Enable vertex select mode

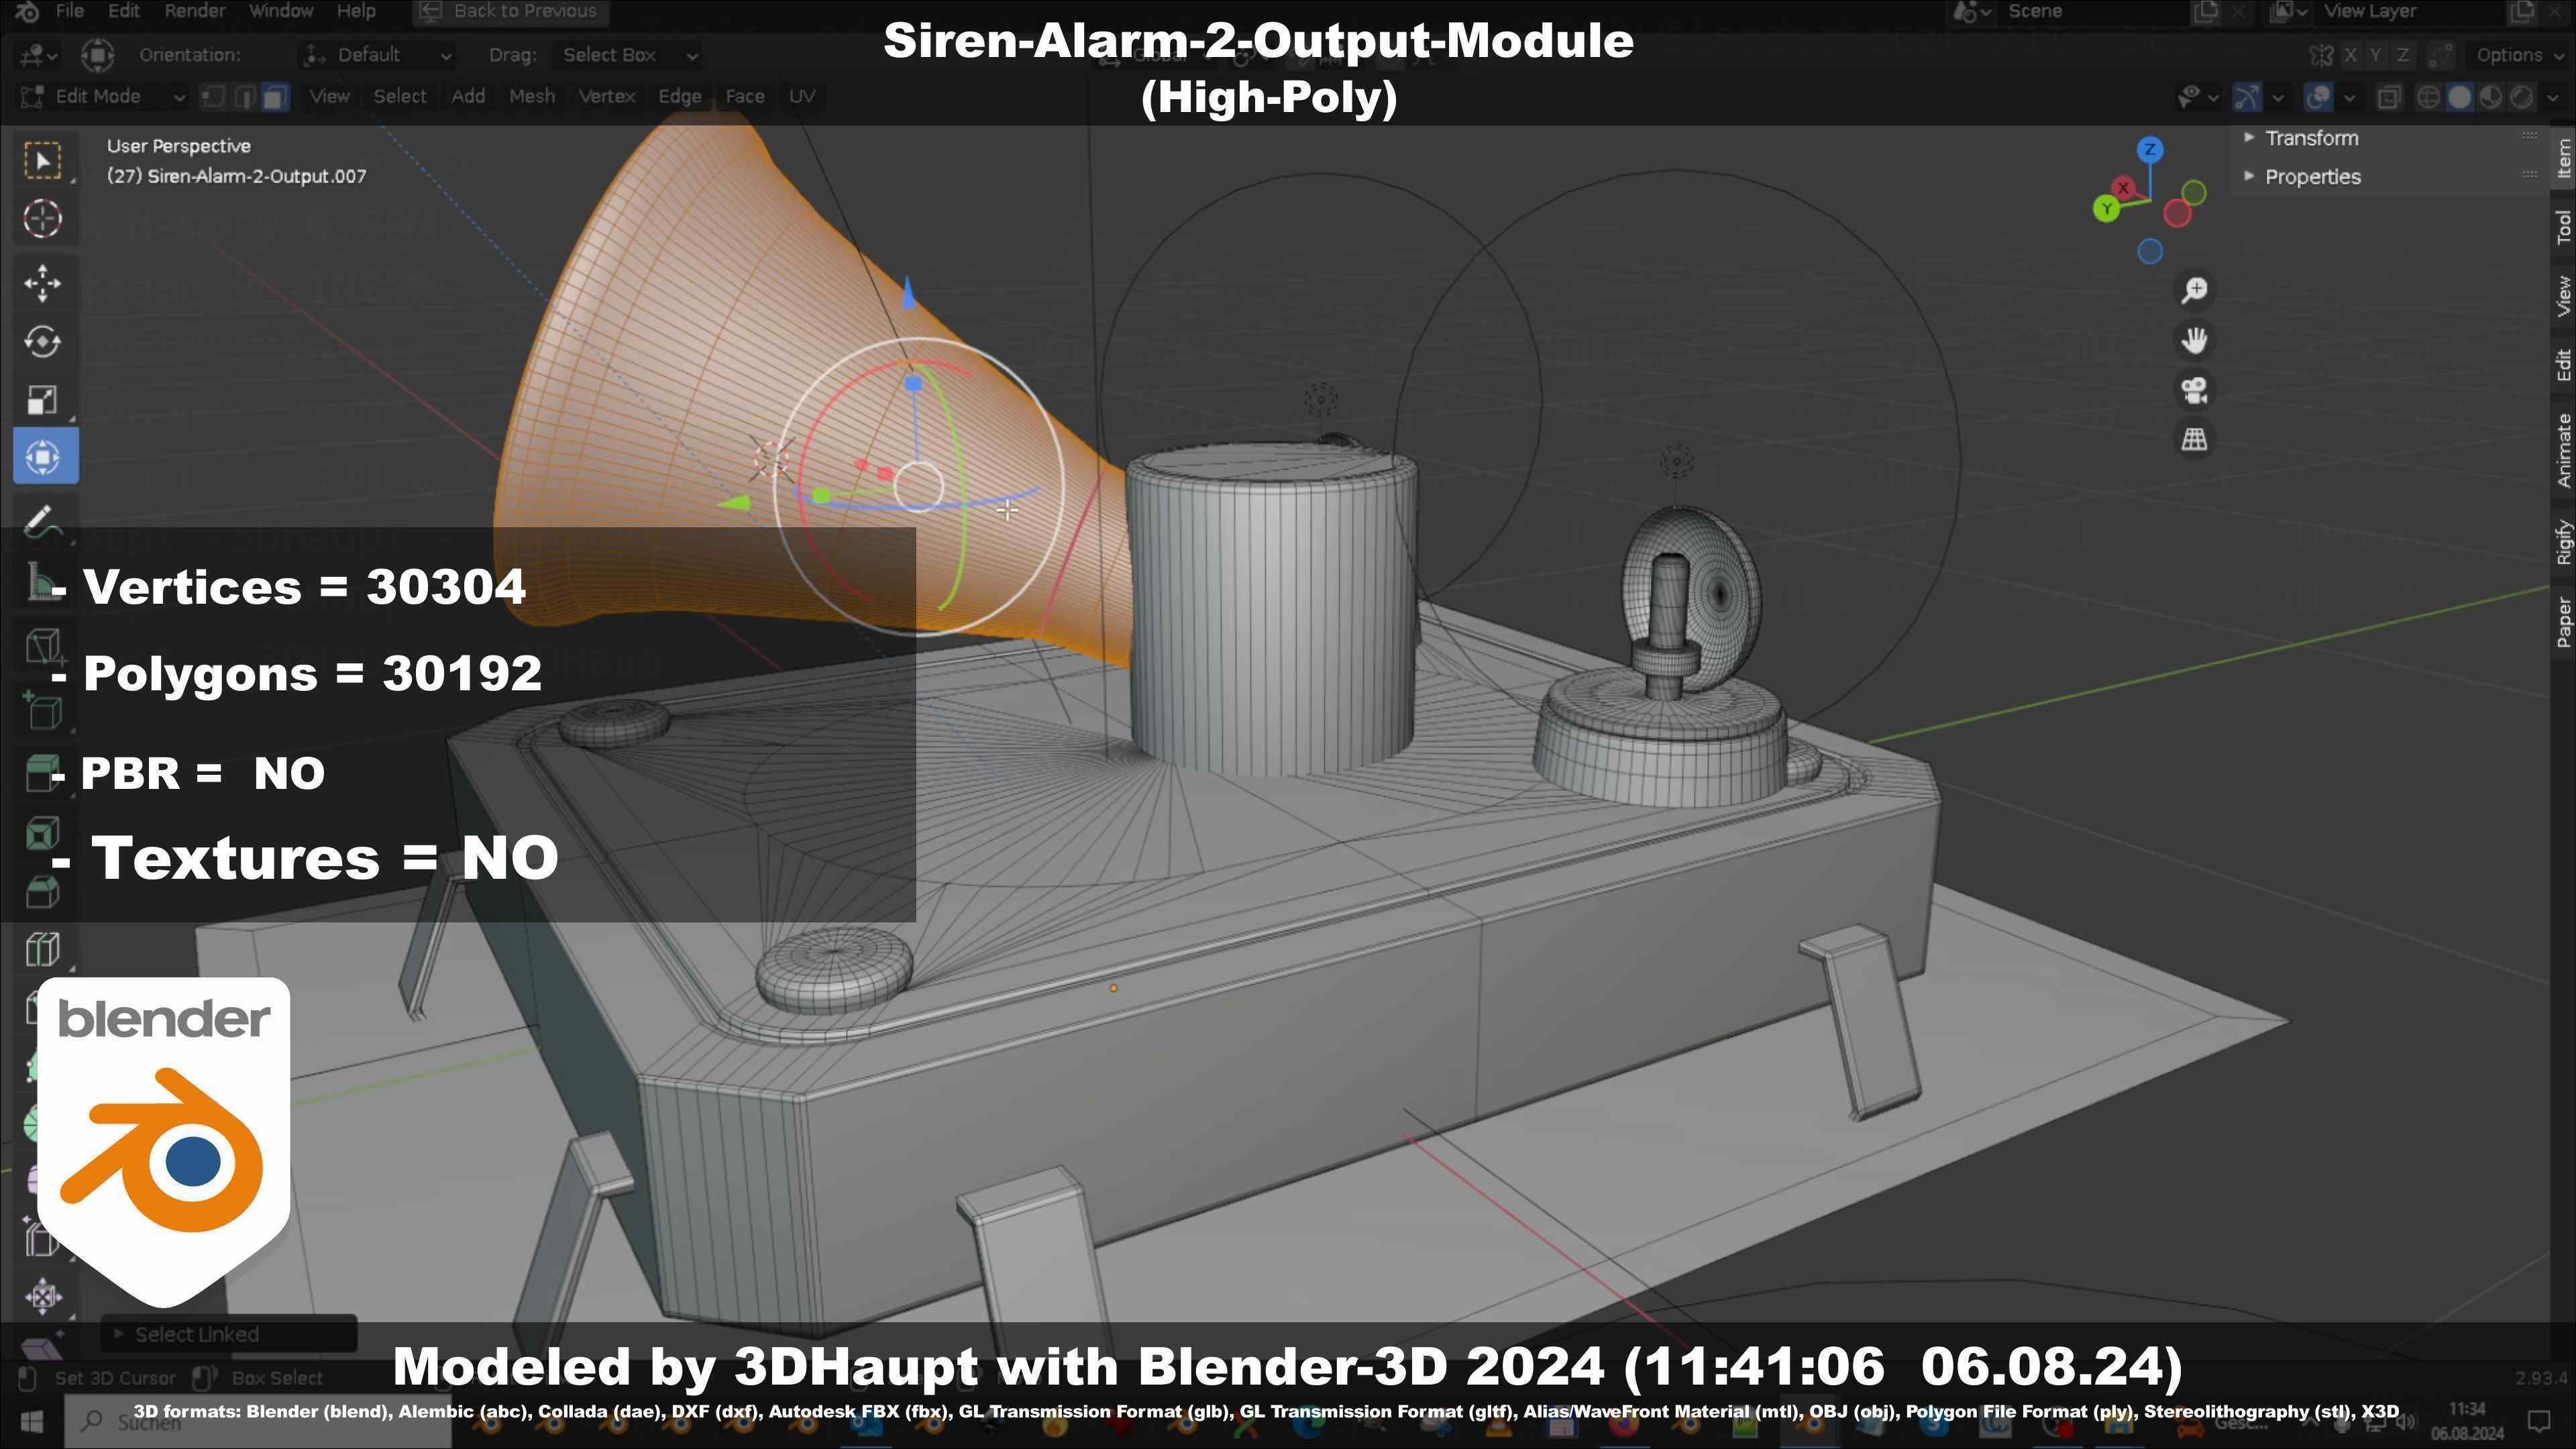click(212, 97)
